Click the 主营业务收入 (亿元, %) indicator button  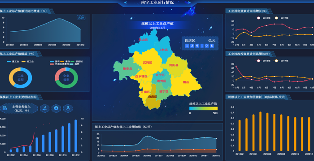[19, 108]
